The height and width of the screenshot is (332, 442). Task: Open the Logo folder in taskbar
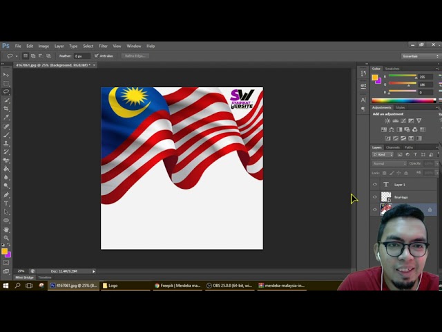click(x=125, y=286)
